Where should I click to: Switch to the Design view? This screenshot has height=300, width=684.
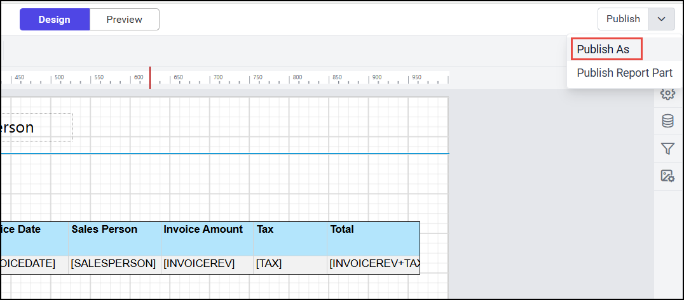54,19
